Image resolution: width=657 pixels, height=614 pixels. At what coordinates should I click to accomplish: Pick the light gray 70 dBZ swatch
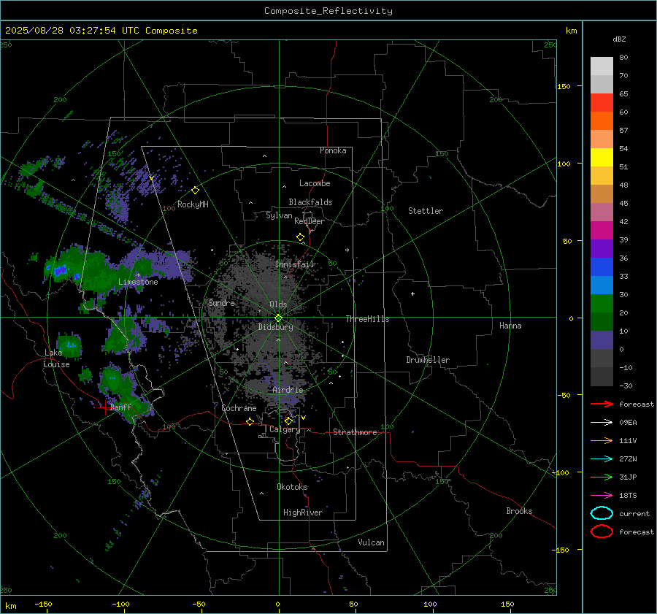pos(602,66)
